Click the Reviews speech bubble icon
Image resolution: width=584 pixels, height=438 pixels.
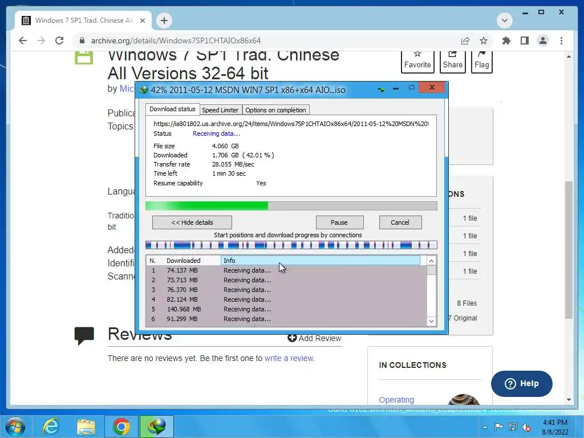(84, 335)
